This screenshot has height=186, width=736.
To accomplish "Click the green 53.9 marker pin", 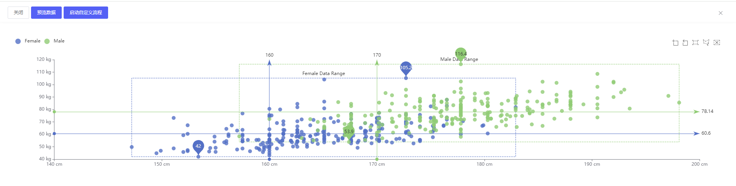I will 349,131.
